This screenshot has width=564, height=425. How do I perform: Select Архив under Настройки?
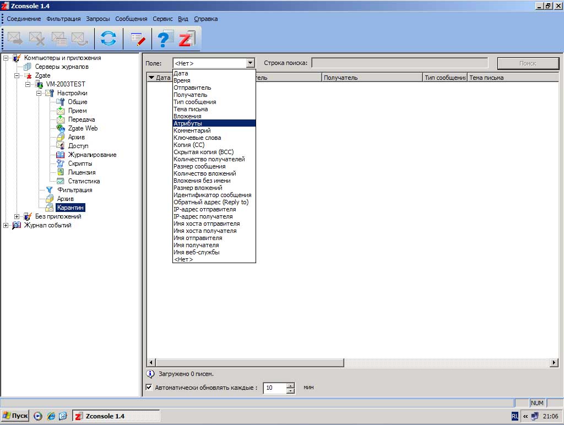pyautogui.click(x=76, y=137)
